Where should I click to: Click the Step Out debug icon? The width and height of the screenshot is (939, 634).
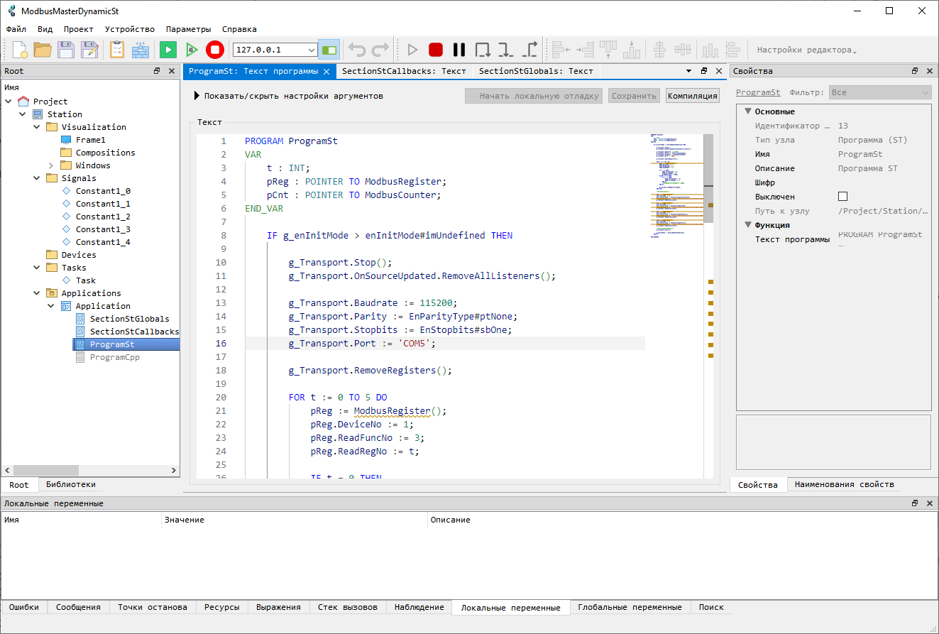point(529,50)
